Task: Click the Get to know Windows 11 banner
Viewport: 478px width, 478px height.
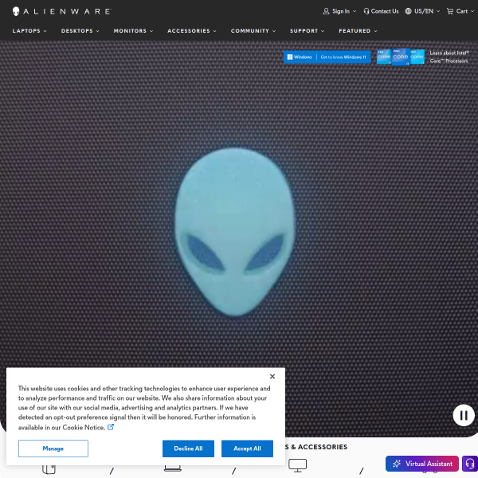Action: [327, 57]
